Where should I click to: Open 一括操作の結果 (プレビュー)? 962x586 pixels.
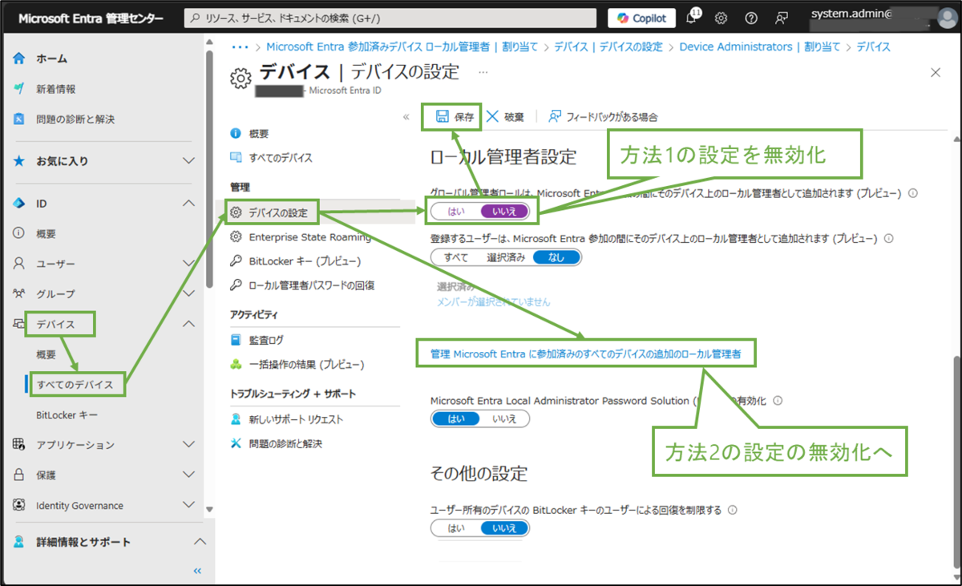pyautogui.click(x=306, y=364)
